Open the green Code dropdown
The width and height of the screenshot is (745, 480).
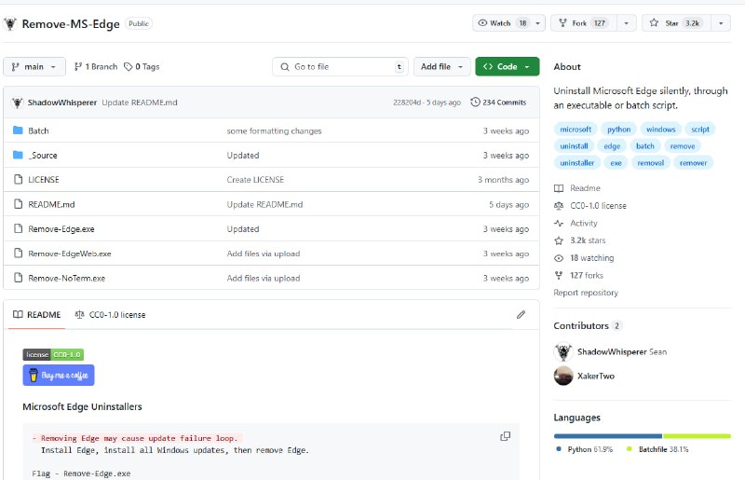[507, 67]
